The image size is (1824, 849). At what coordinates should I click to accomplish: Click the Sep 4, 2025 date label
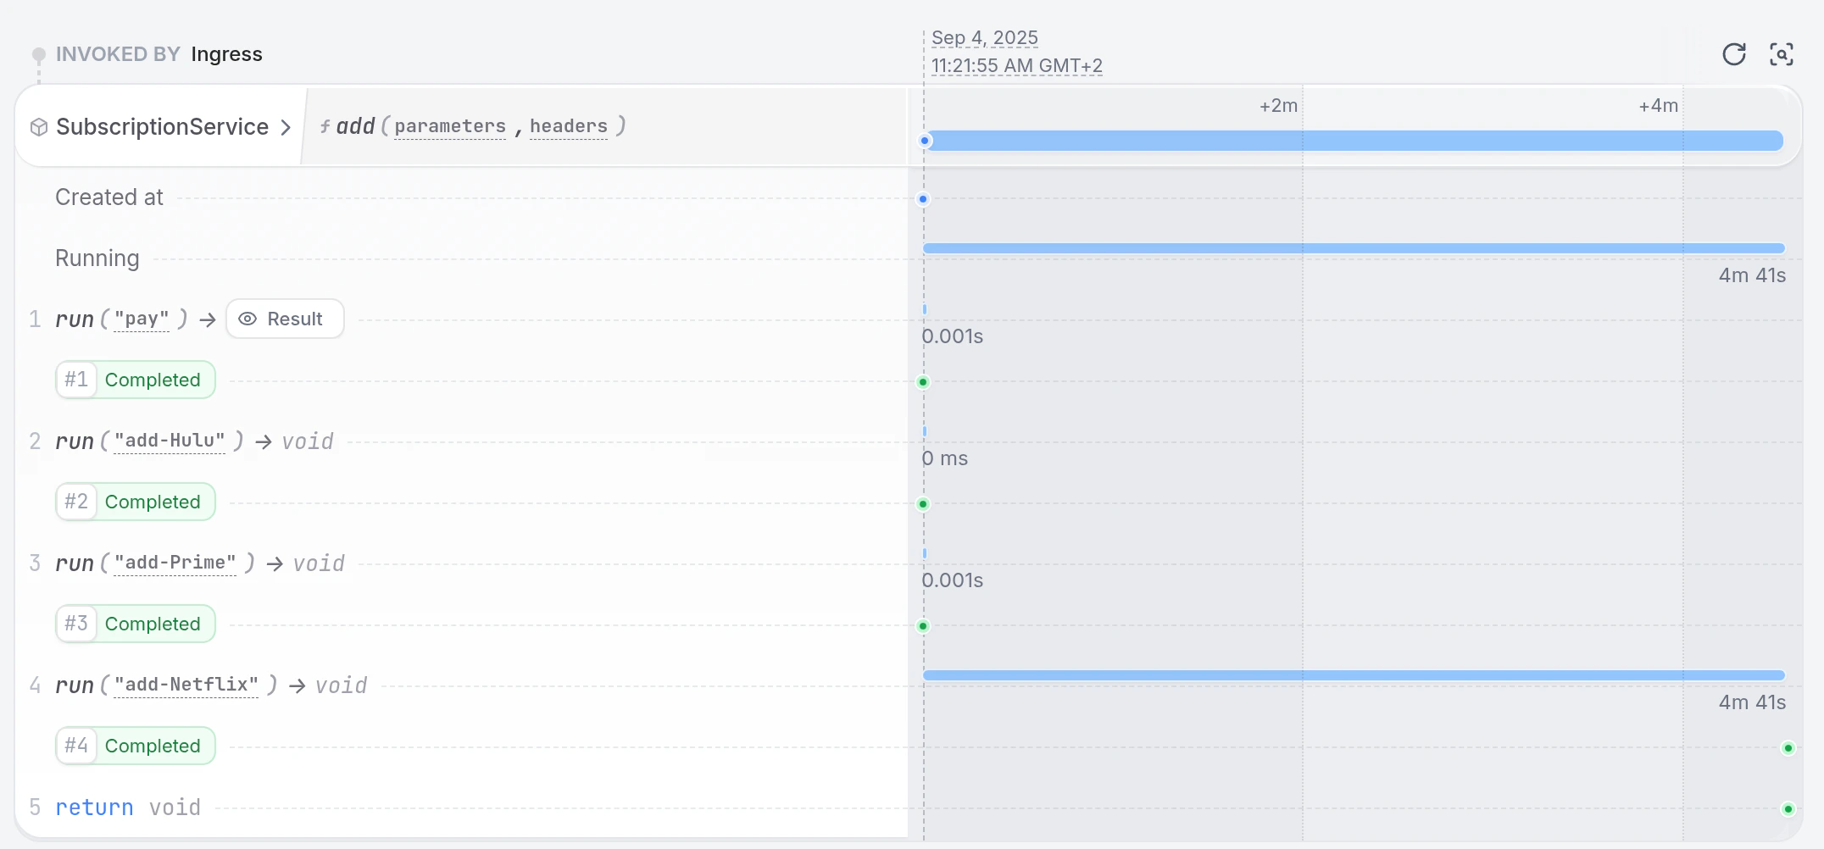tap(985, 38)
